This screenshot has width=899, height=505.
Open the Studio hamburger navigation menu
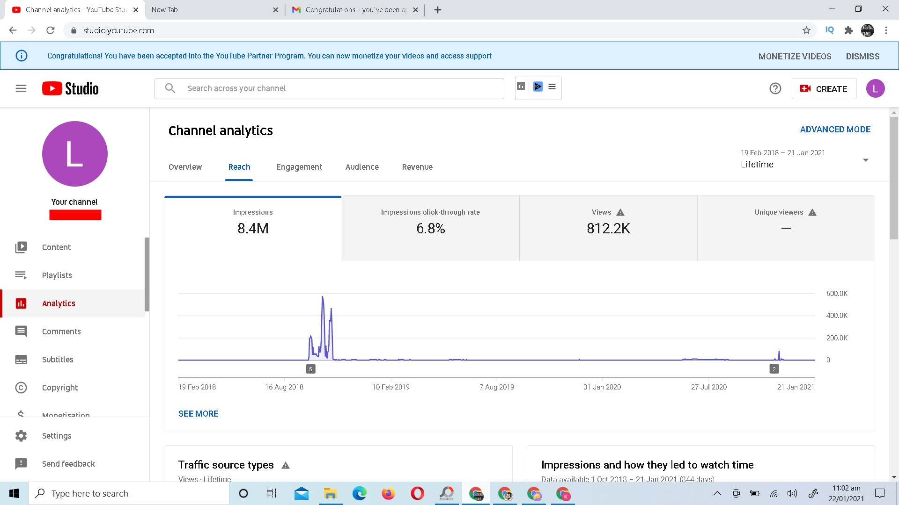point(21,88)
